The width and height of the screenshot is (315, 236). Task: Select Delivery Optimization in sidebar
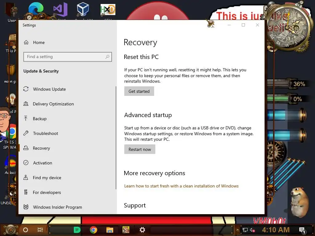pos(53,104)
